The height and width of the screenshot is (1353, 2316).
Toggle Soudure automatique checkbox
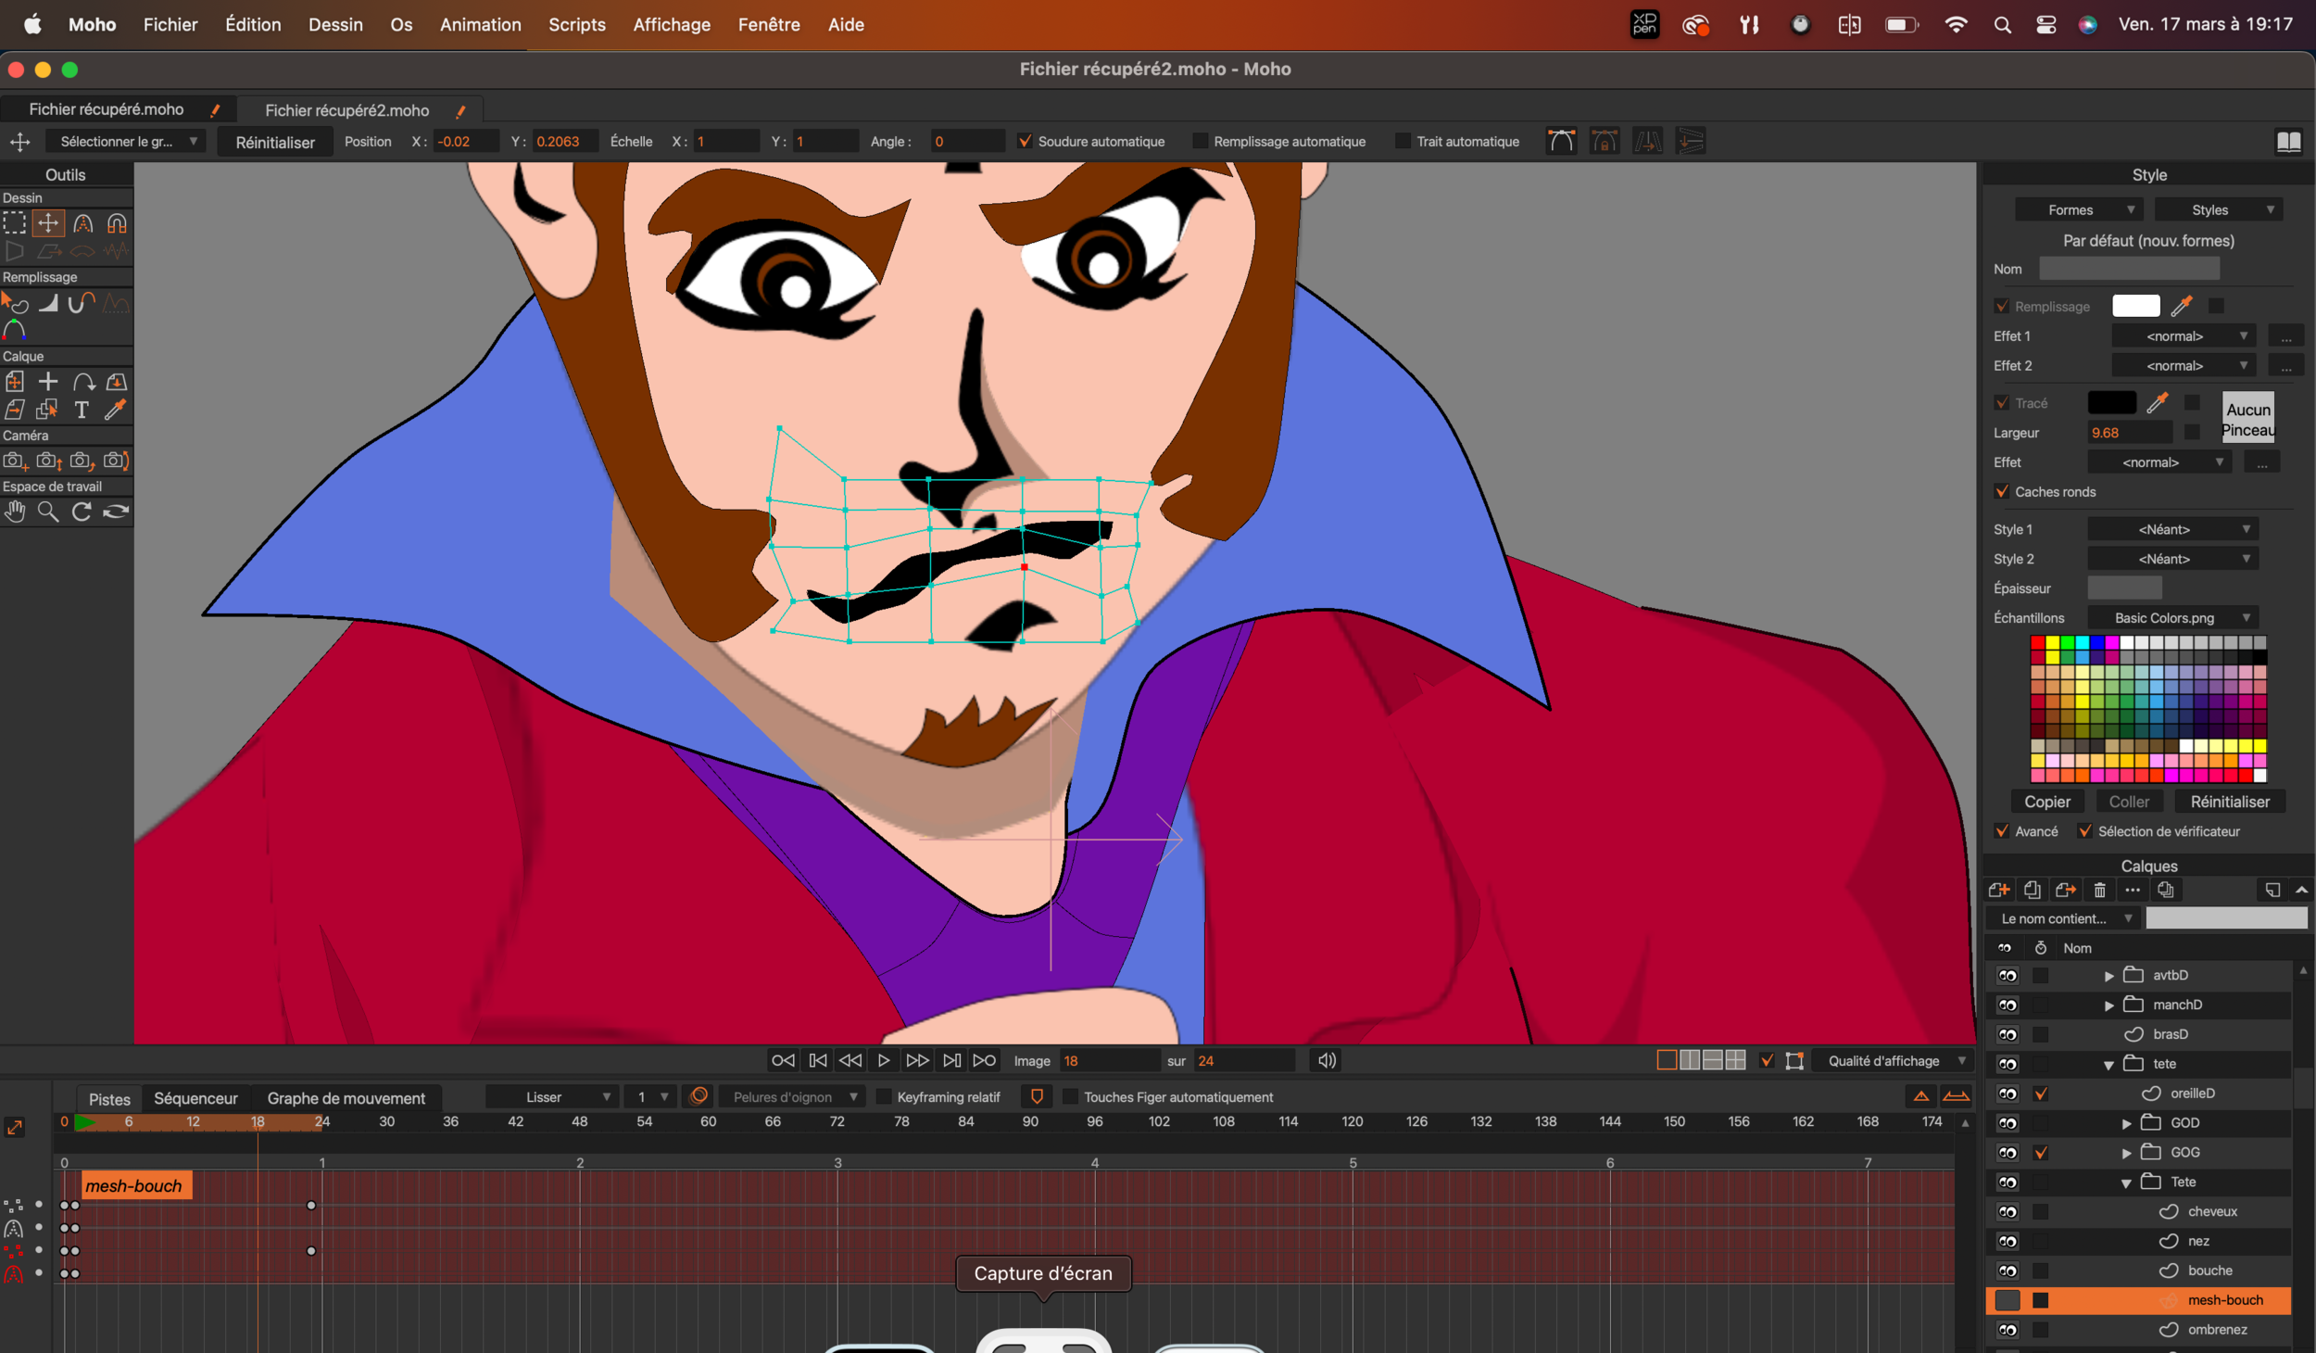pyautogui.click(x=1025, y=141)
